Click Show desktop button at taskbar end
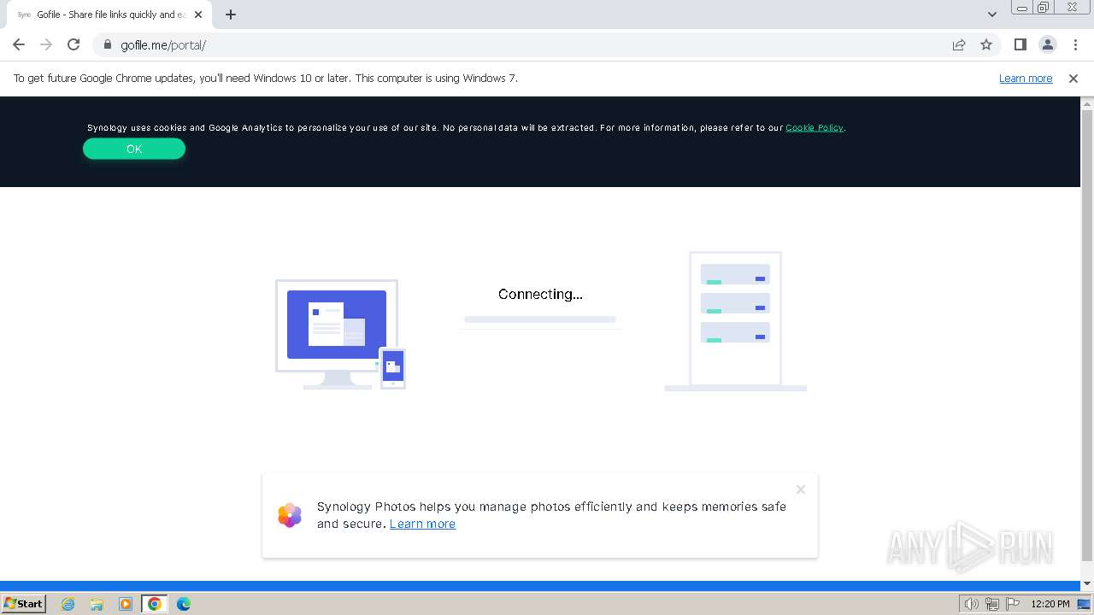Screen dimensions: 1094x615 pyautogui.click(x=1085, y=604)
